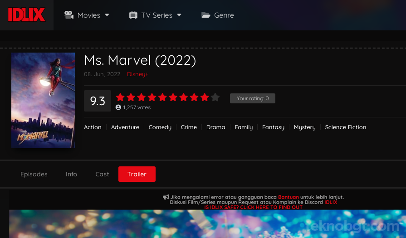This screenshot has height=238, width=406.
Task: Open the Family genre link
Action: click(x=244, y=127)
